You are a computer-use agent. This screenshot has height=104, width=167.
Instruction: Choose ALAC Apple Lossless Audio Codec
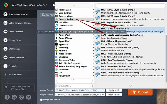pyautogui.click(x=130, y=37)
